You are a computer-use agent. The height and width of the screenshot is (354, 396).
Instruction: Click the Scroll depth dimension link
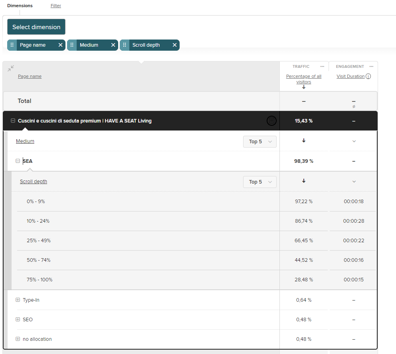pyautogui.click(x=34, y=182)
